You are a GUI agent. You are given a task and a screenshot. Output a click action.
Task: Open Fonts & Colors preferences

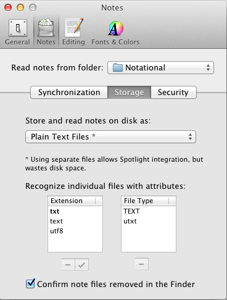click(x=115, y=32)
